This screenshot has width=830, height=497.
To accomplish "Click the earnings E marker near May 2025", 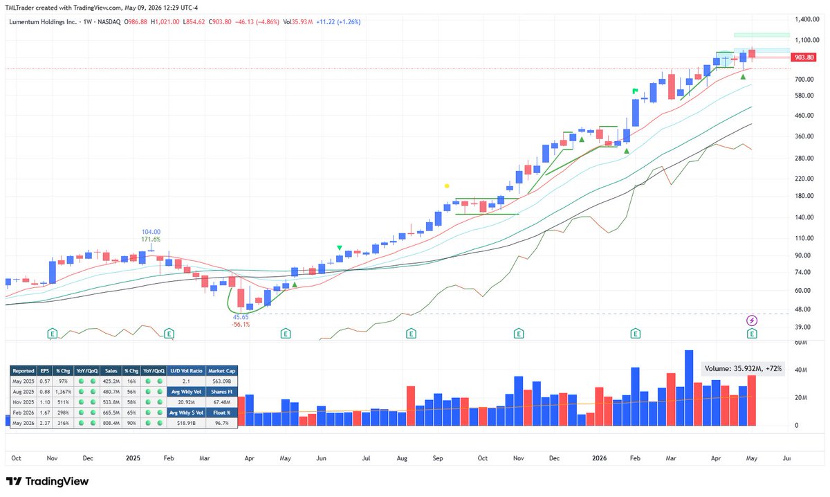I will (286, 334).
